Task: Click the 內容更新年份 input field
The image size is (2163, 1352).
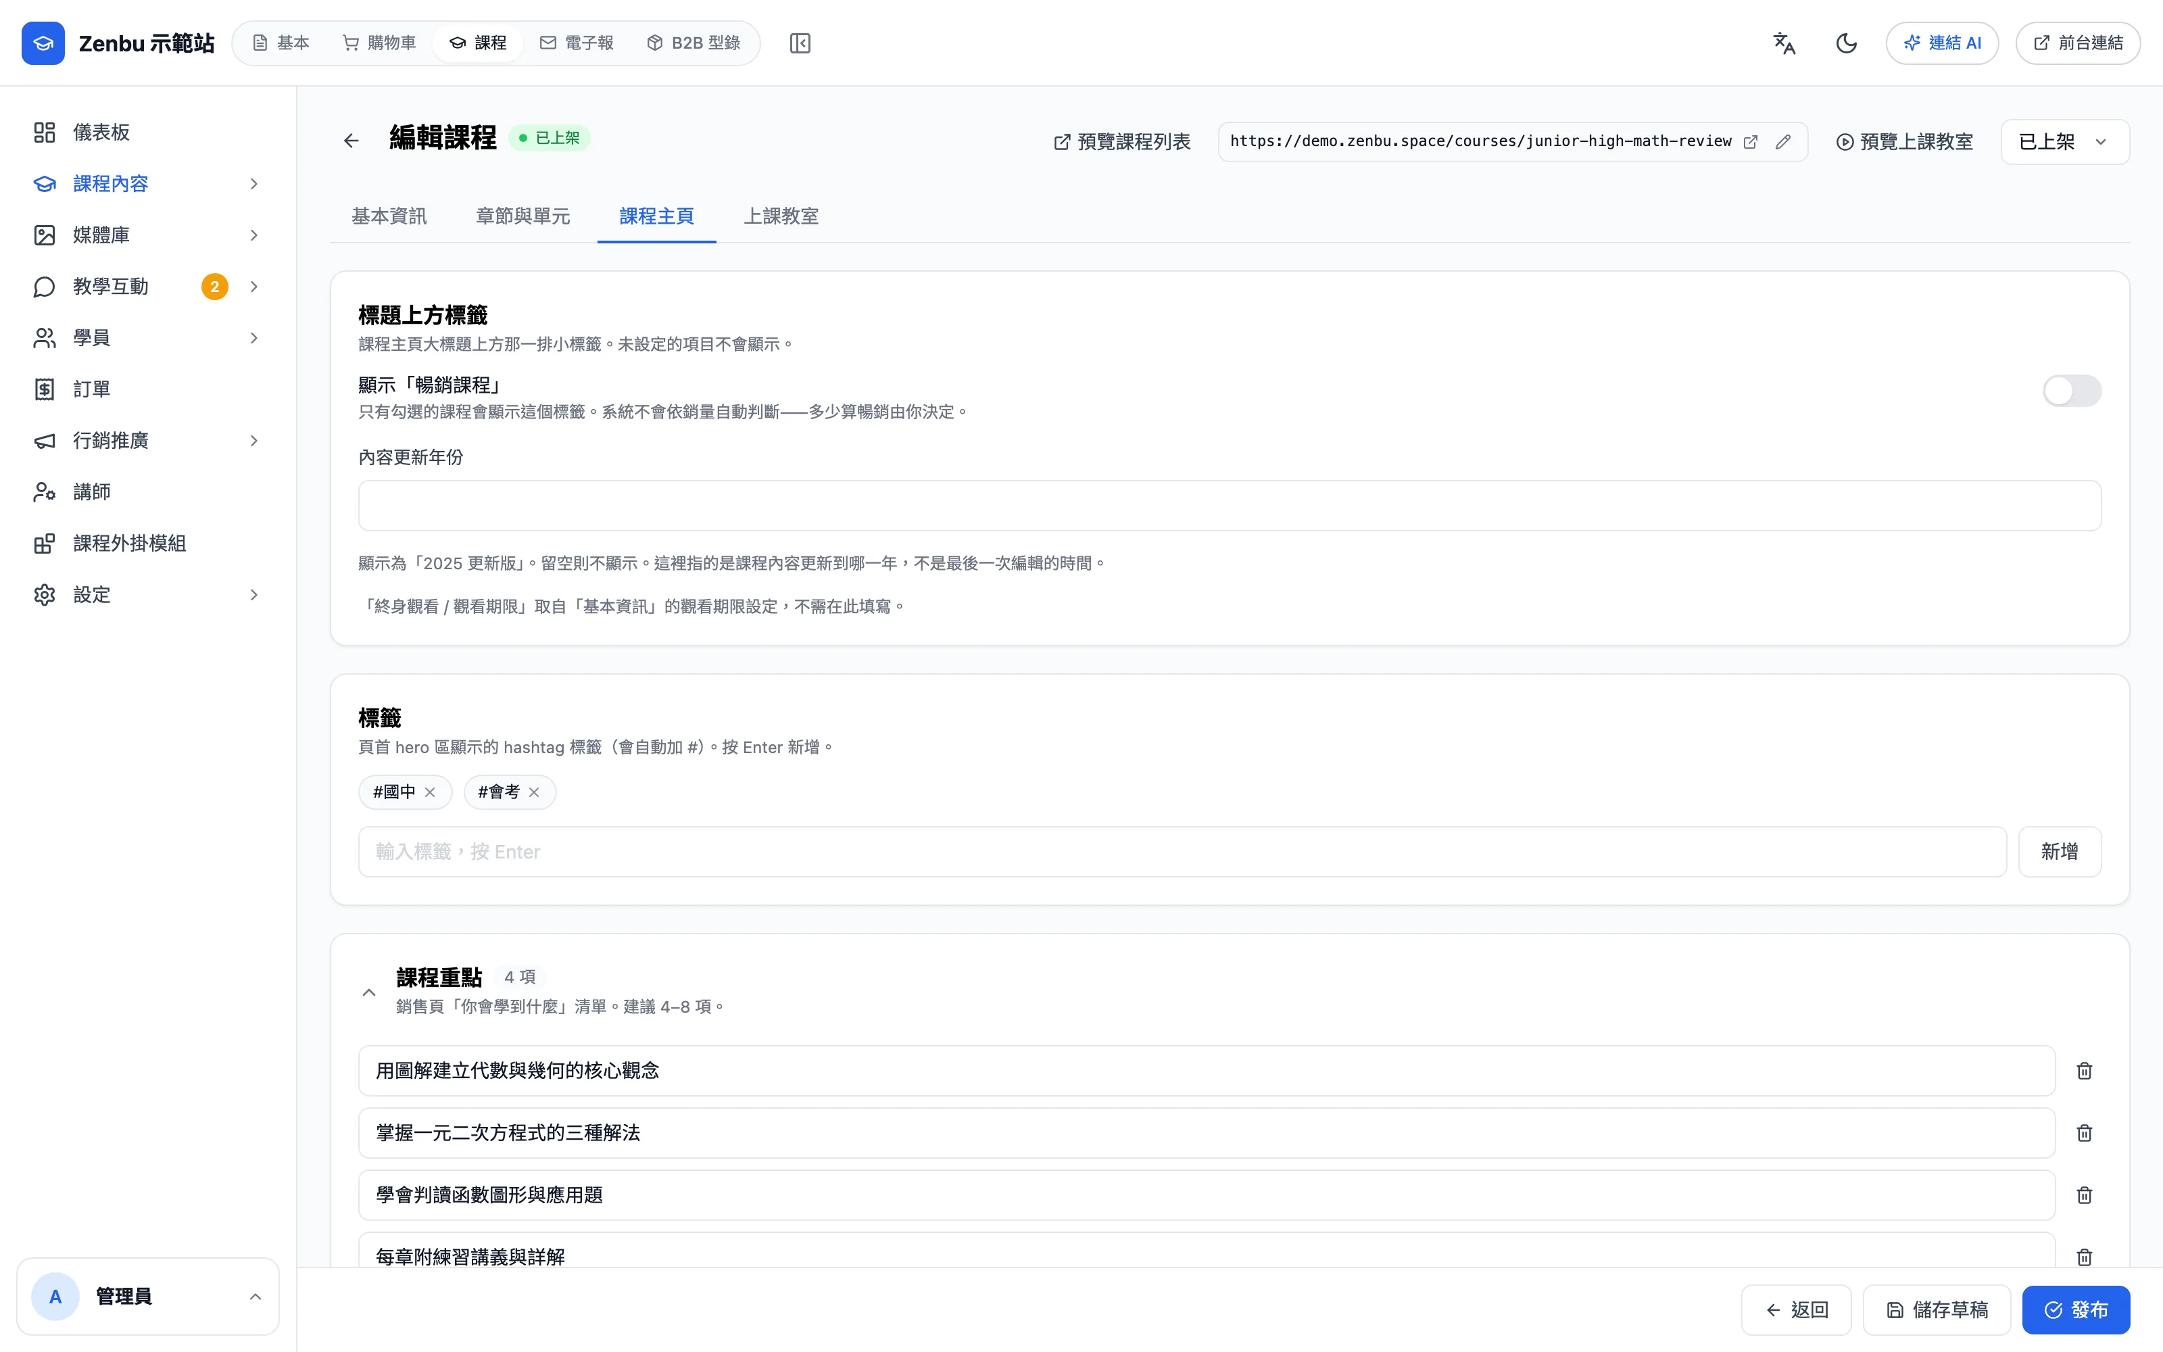Action: (1230, 505)
